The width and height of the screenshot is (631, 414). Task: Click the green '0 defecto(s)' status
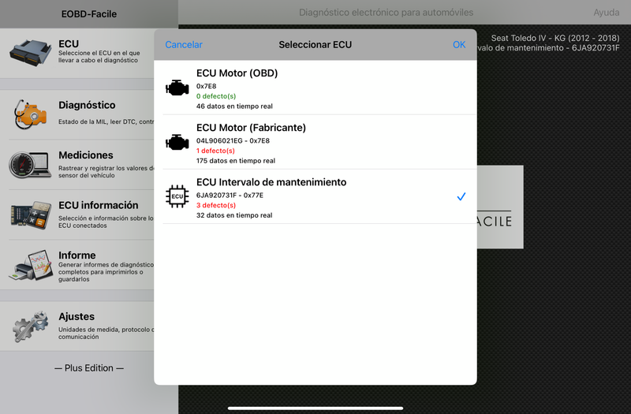coord(216,96)
